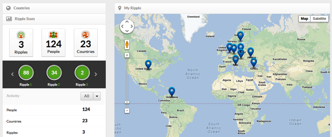The height and width of the screenshot is (137, 332).
Task: Zoom out with the map minus button
Action: (127, 111)
